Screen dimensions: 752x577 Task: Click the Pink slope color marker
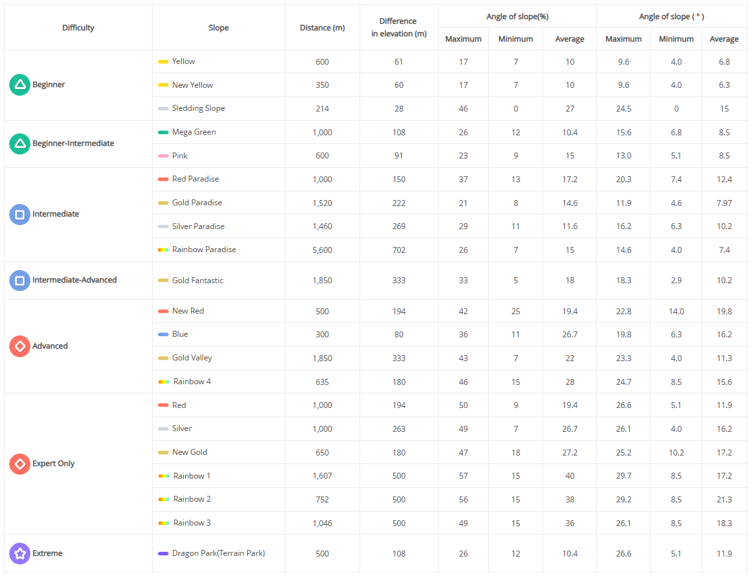163,156
